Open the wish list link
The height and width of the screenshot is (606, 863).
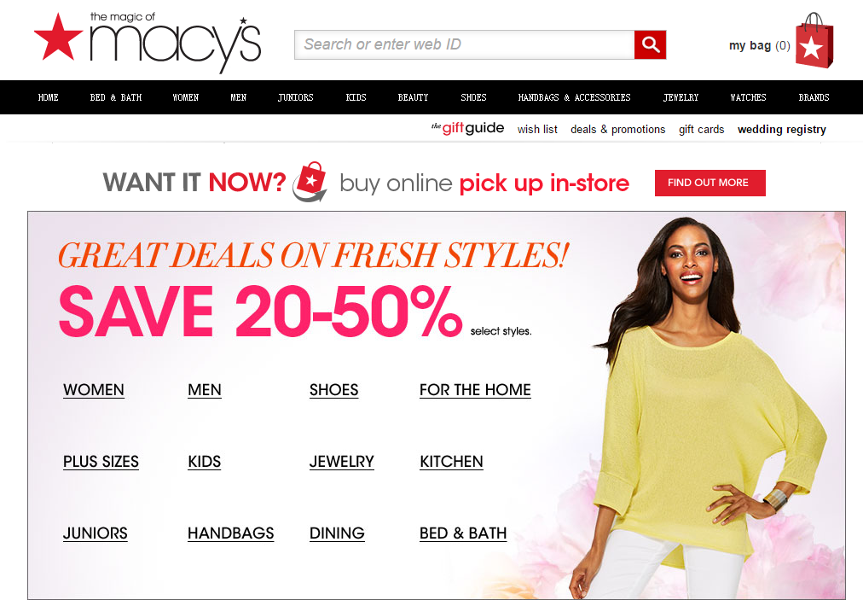pos(537,130)
